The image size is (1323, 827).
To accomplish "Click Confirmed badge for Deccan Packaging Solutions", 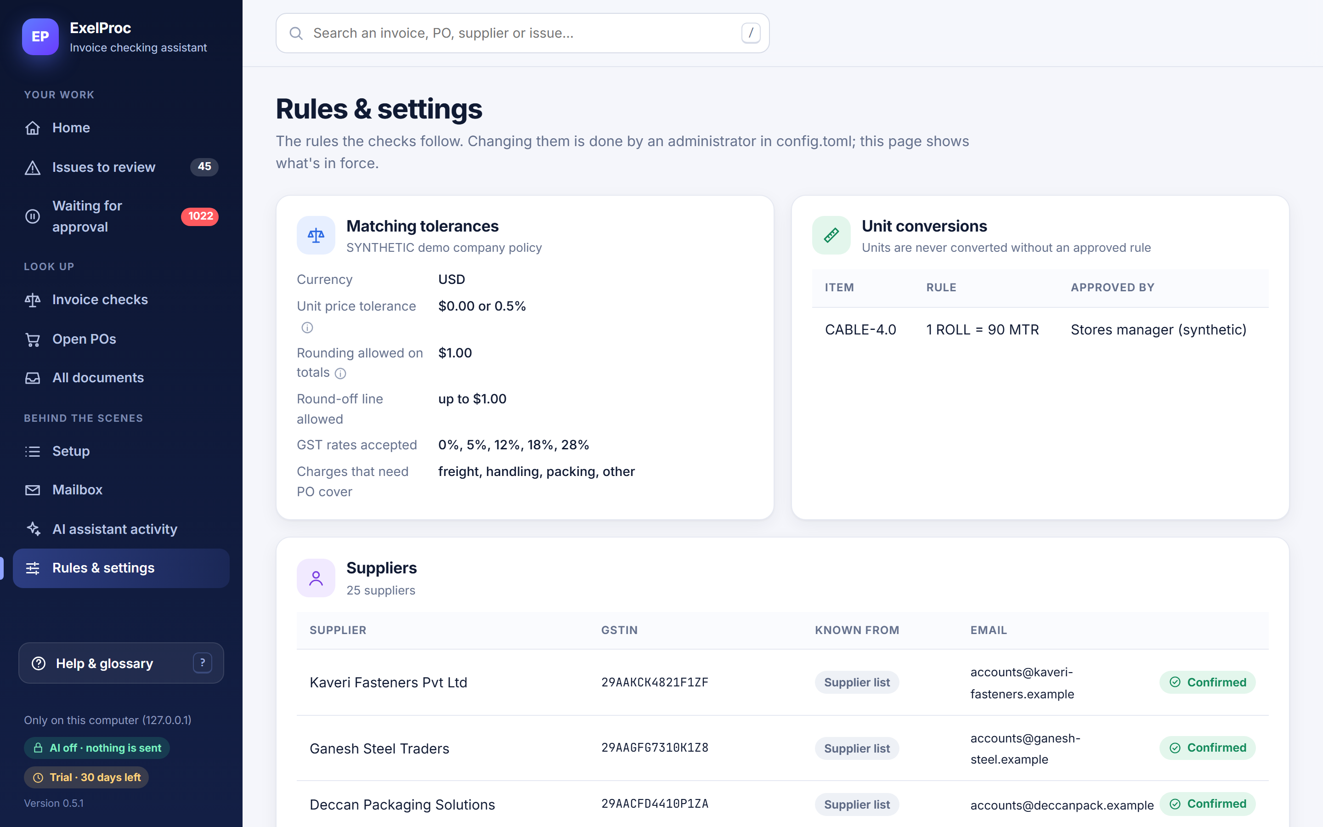I will (1207, 804).
